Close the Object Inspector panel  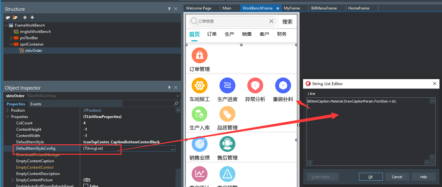(176, 88)
